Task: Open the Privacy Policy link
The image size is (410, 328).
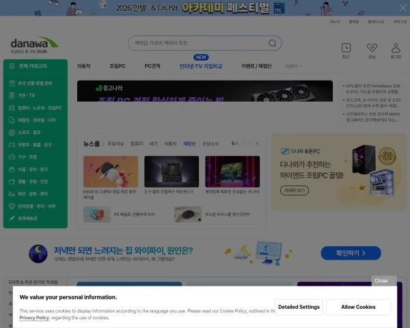Action: coord(34,318)
